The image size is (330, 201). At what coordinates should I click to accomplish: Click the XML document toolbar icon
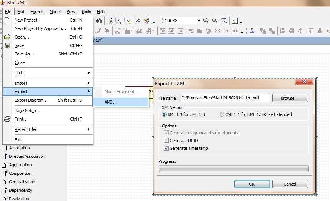coord(138,21)
